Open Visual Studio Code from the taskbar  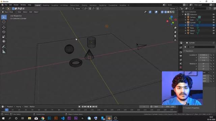tap(62, 118)
